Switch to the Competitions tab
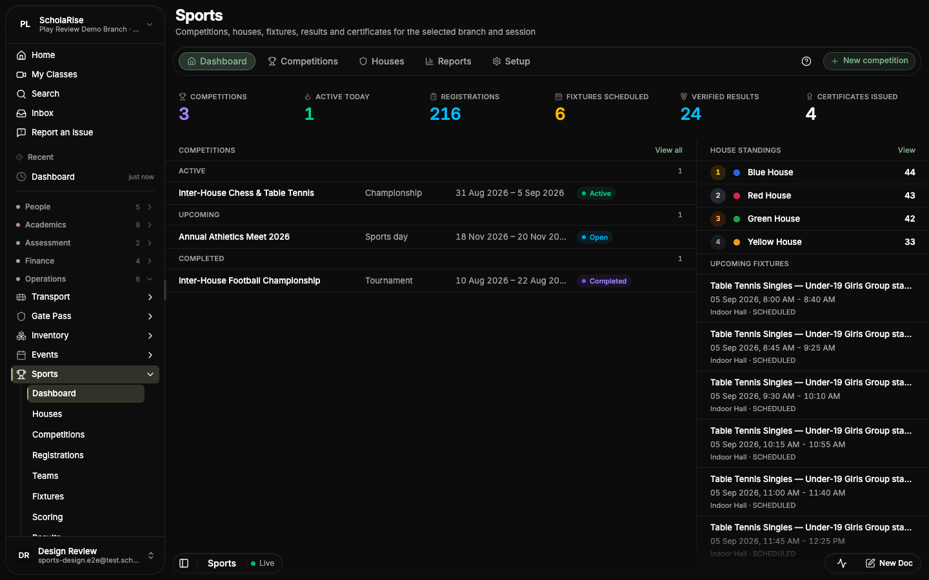Viewport: 929px width, 580px height. click(303, 61)
